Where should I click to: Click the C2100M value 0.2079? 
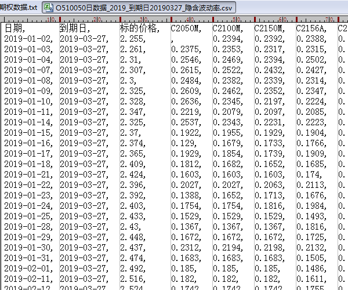coord(228,112)
